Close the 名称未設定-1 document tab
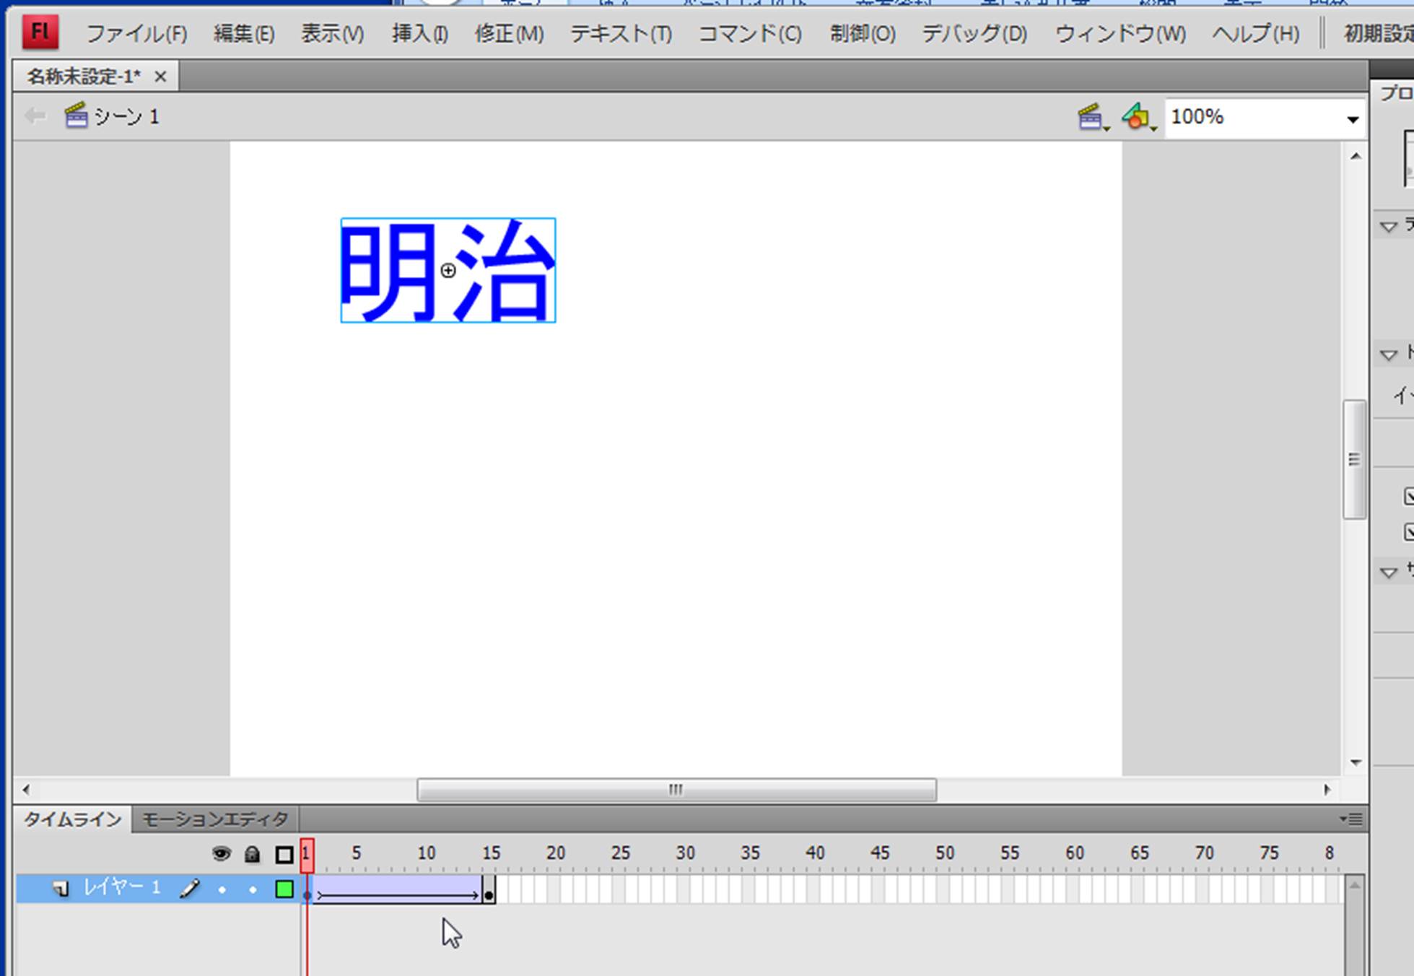The width and height of the screenshot is (1414, 976). pyautogui.click(x=160, y=77)
